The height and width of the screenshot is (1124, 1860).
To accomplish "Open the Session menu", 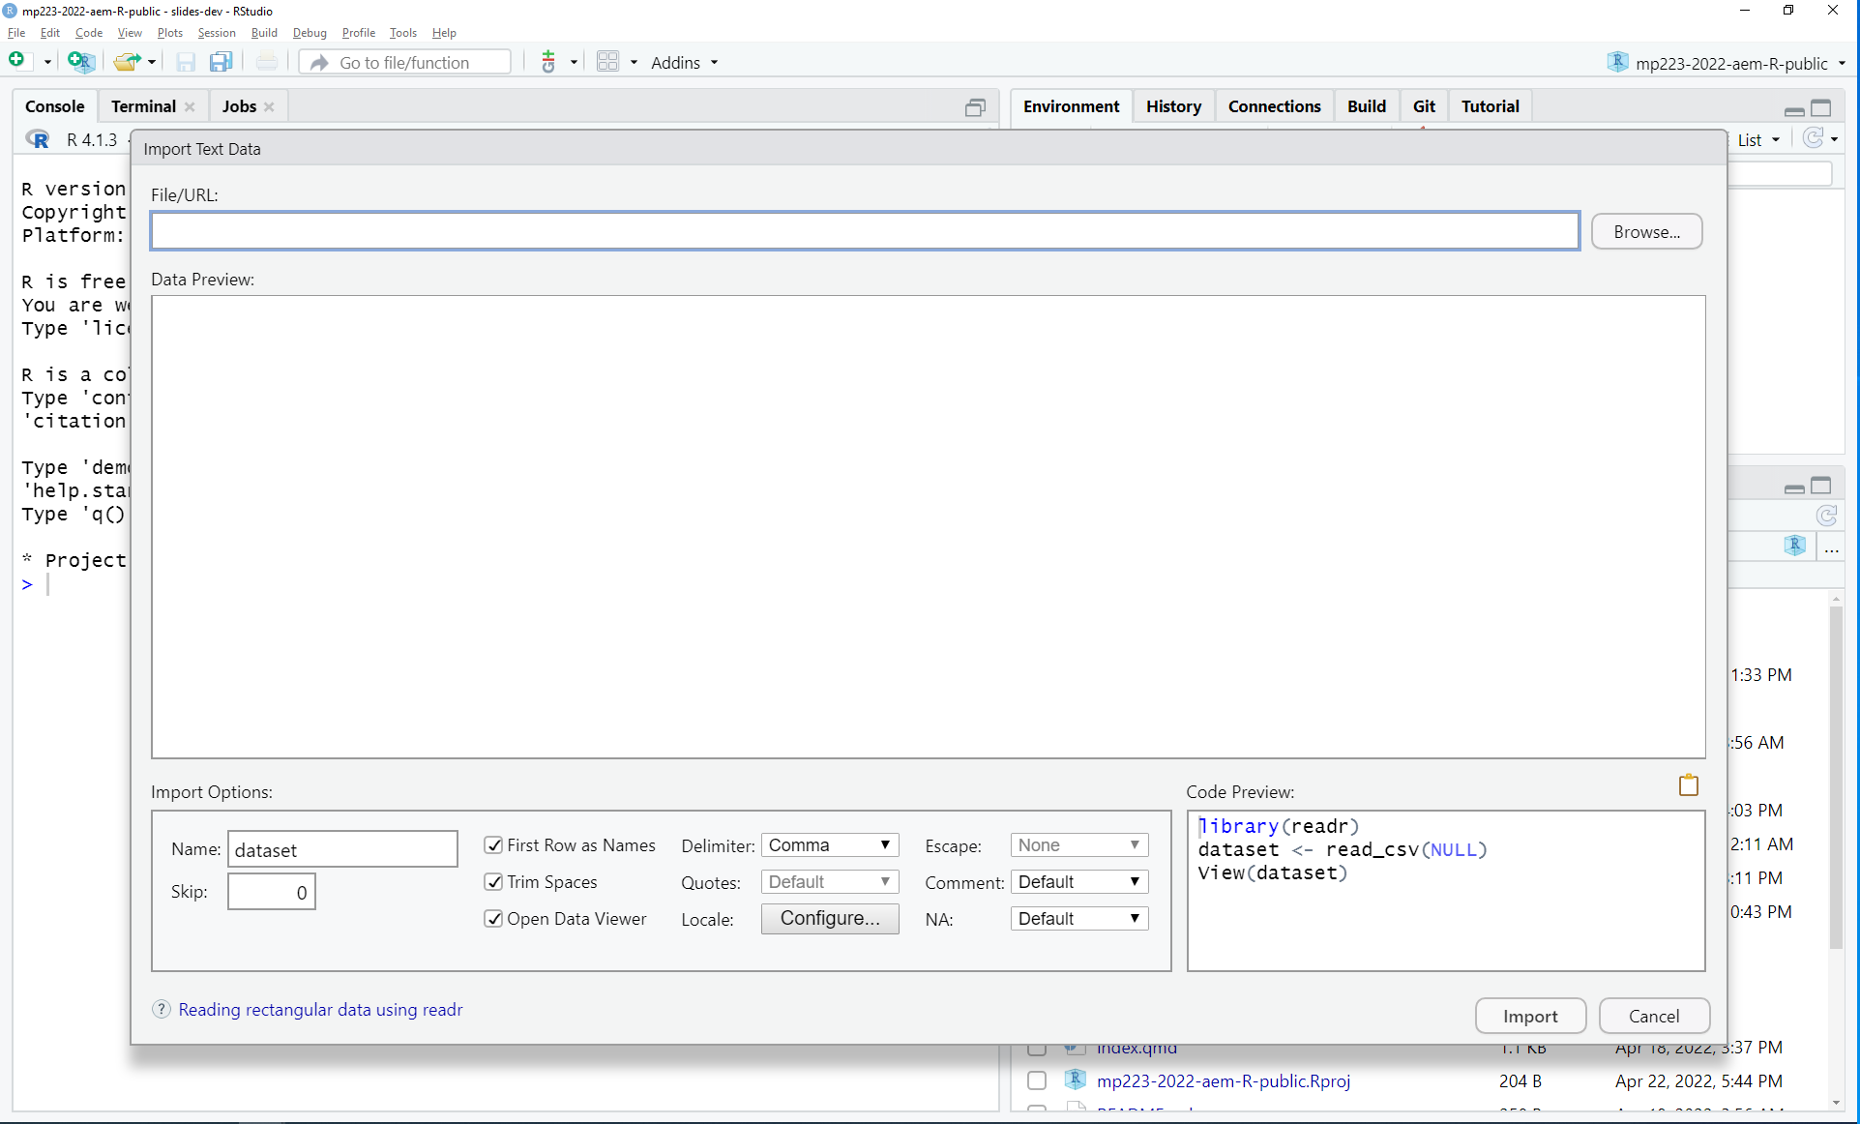I will click(216, 33).
